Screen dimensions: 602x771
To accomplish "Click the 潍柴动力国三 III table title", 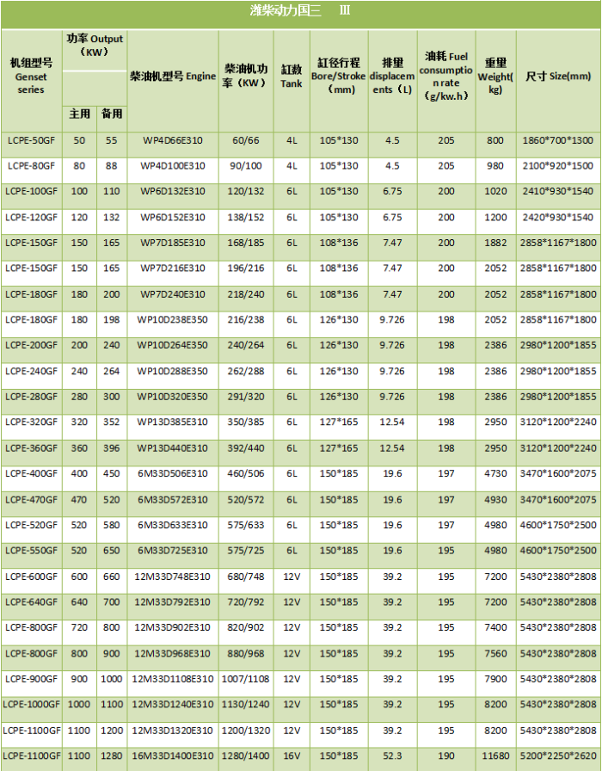I will coord(299,12).
